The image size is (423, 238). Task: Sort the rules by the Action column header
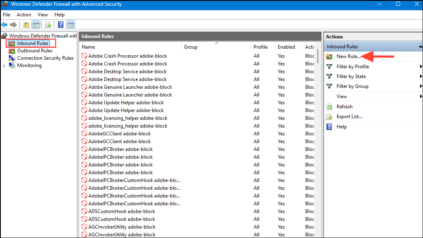pyautogui.click(x=309, y=47)
